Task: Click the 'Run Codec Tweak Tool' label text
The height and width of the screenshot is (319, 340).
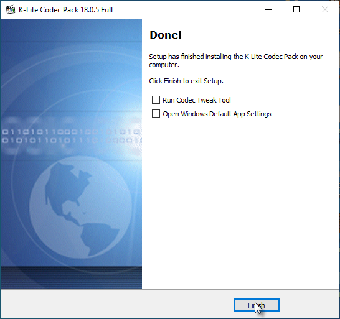Action: [x=196, y=100]
